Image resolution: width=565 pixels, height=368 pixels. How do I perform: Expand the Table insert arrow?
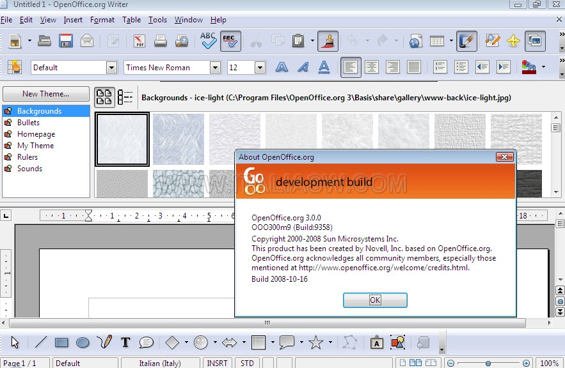click(451, 41)
